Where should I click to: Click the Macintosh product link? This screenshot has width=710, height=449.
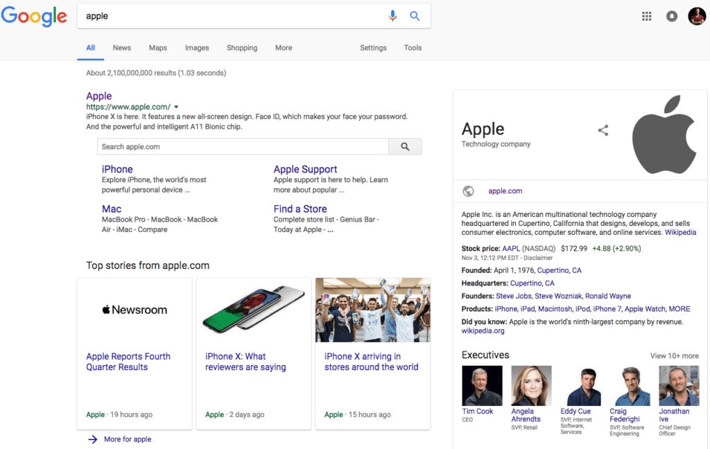pyautogui.click(x=555, y=309)
